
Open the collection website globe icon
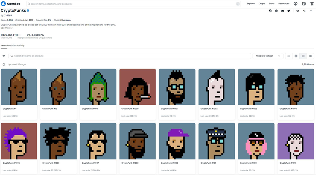[276, 11]
